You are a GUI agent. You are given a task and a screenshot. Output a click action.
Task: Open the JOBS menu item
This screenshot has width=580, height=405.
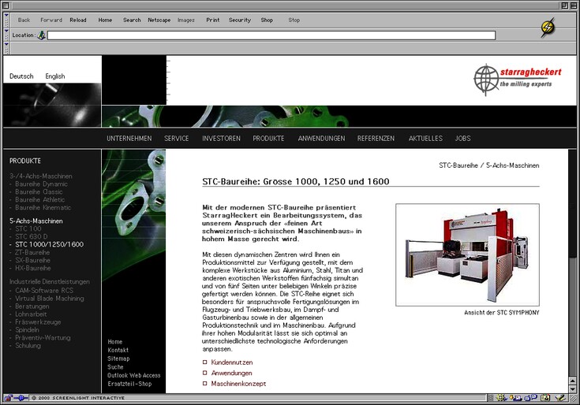click(x=462, y=139)
